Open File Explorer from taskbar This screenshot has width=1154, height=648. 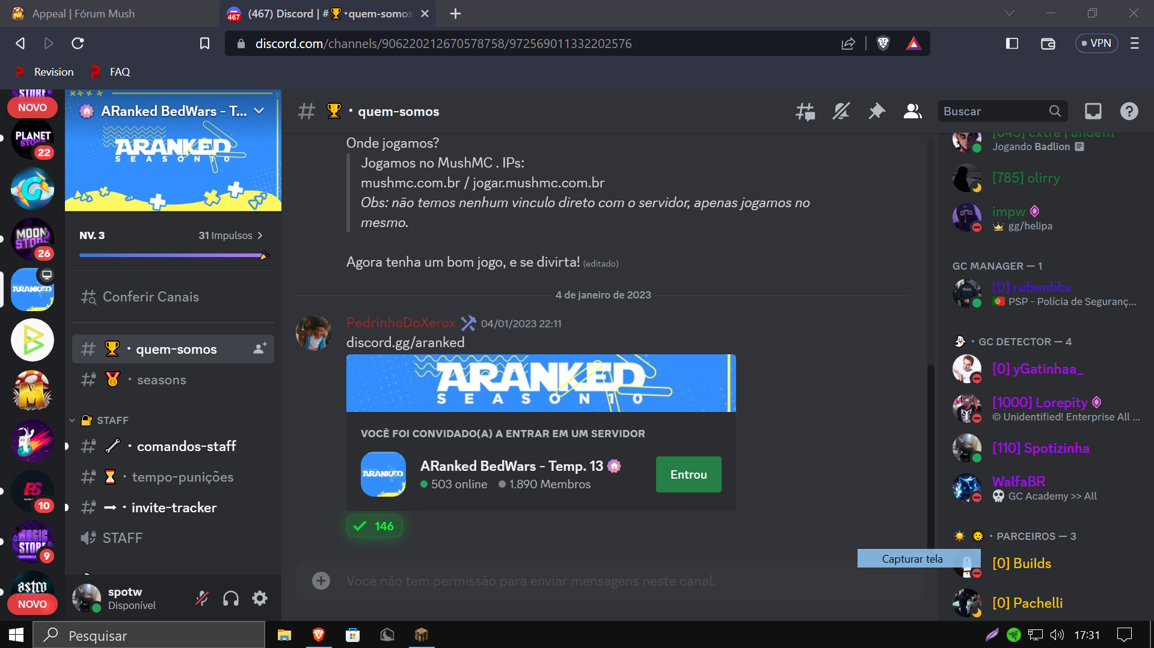click(x=284, y=635)
